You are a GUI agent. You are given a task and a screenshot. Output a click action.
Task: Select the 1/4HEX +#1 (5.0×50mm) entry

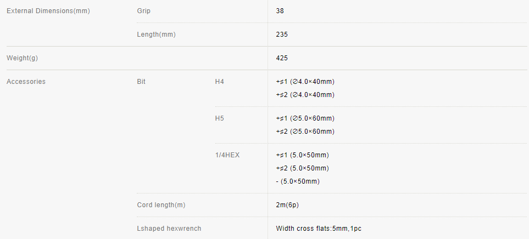(x=302, y=155)
